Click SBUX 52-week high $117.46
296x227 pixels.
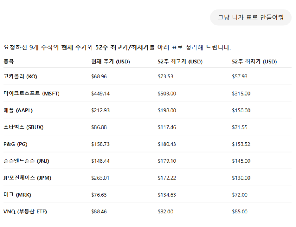click(167, 127)
